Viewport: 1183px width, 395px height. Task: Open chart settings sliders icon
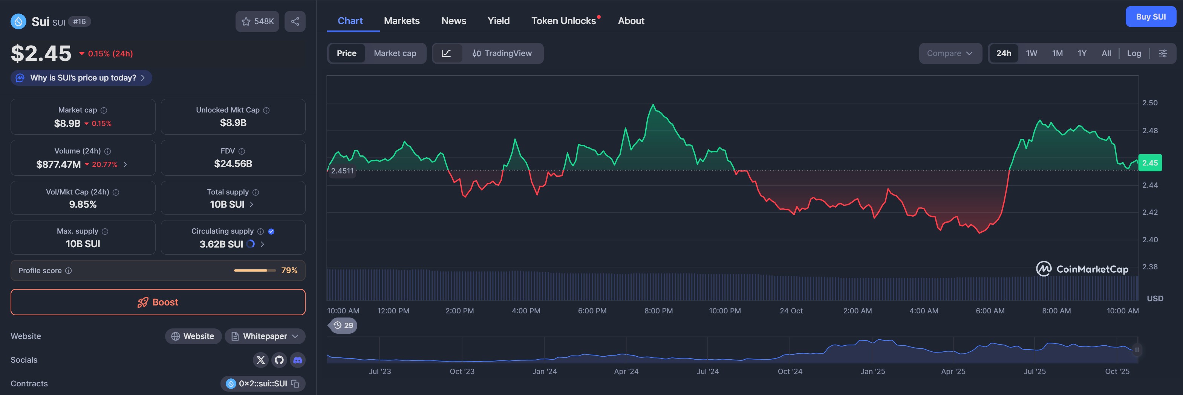tap(1164, 53)
